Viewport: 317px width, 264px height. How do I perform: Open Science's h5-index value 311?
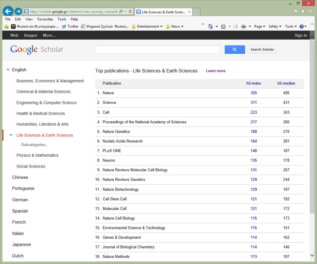pos(254,102)
